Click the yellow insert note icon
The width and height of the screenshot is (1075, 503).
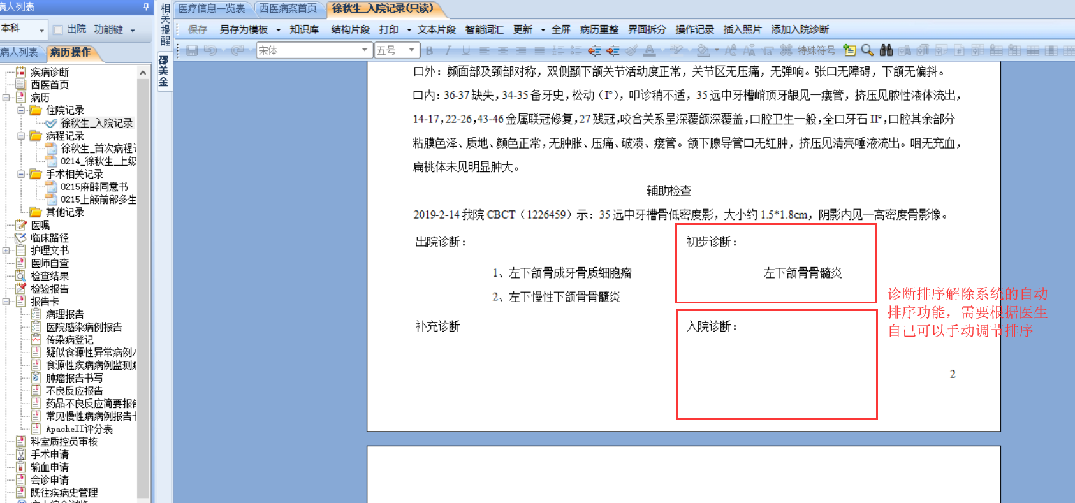coord(849,50)
